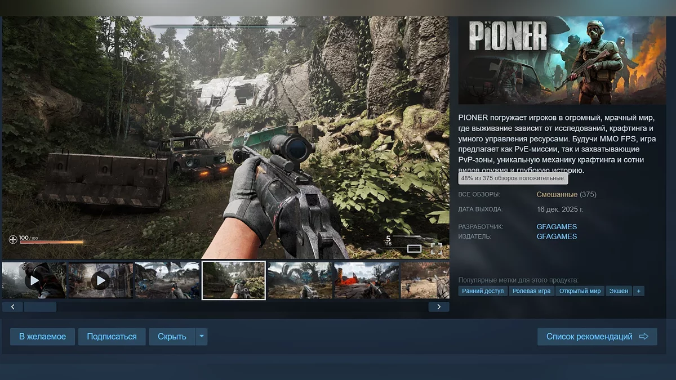Open Список рекомендаций
Image resolution: width=676 pixels, height=380 pixels.
(597, 337)
